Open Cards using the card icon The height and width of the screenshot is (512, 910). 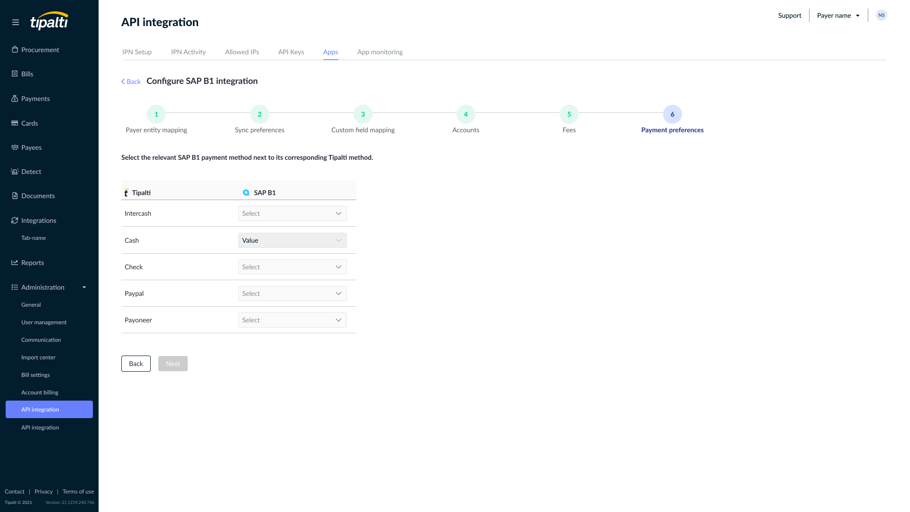pyautogui.click(x=15, y=123)
